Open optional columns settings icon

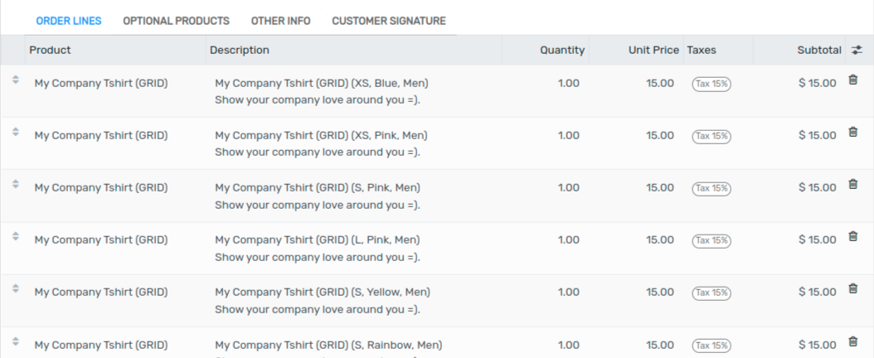point(857,51)
